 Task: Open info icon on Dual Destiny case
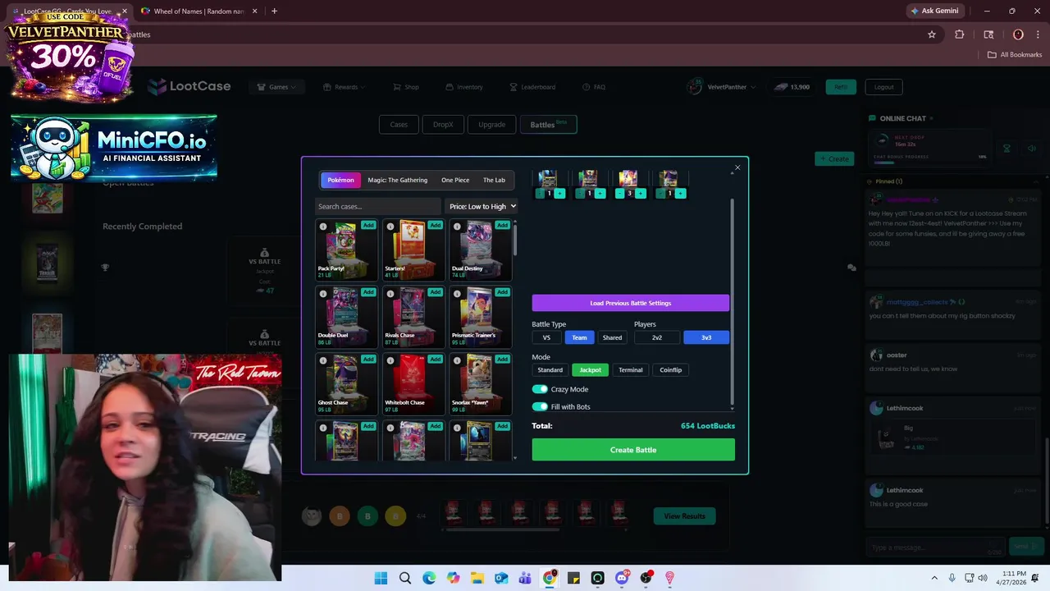pos(458,227)
